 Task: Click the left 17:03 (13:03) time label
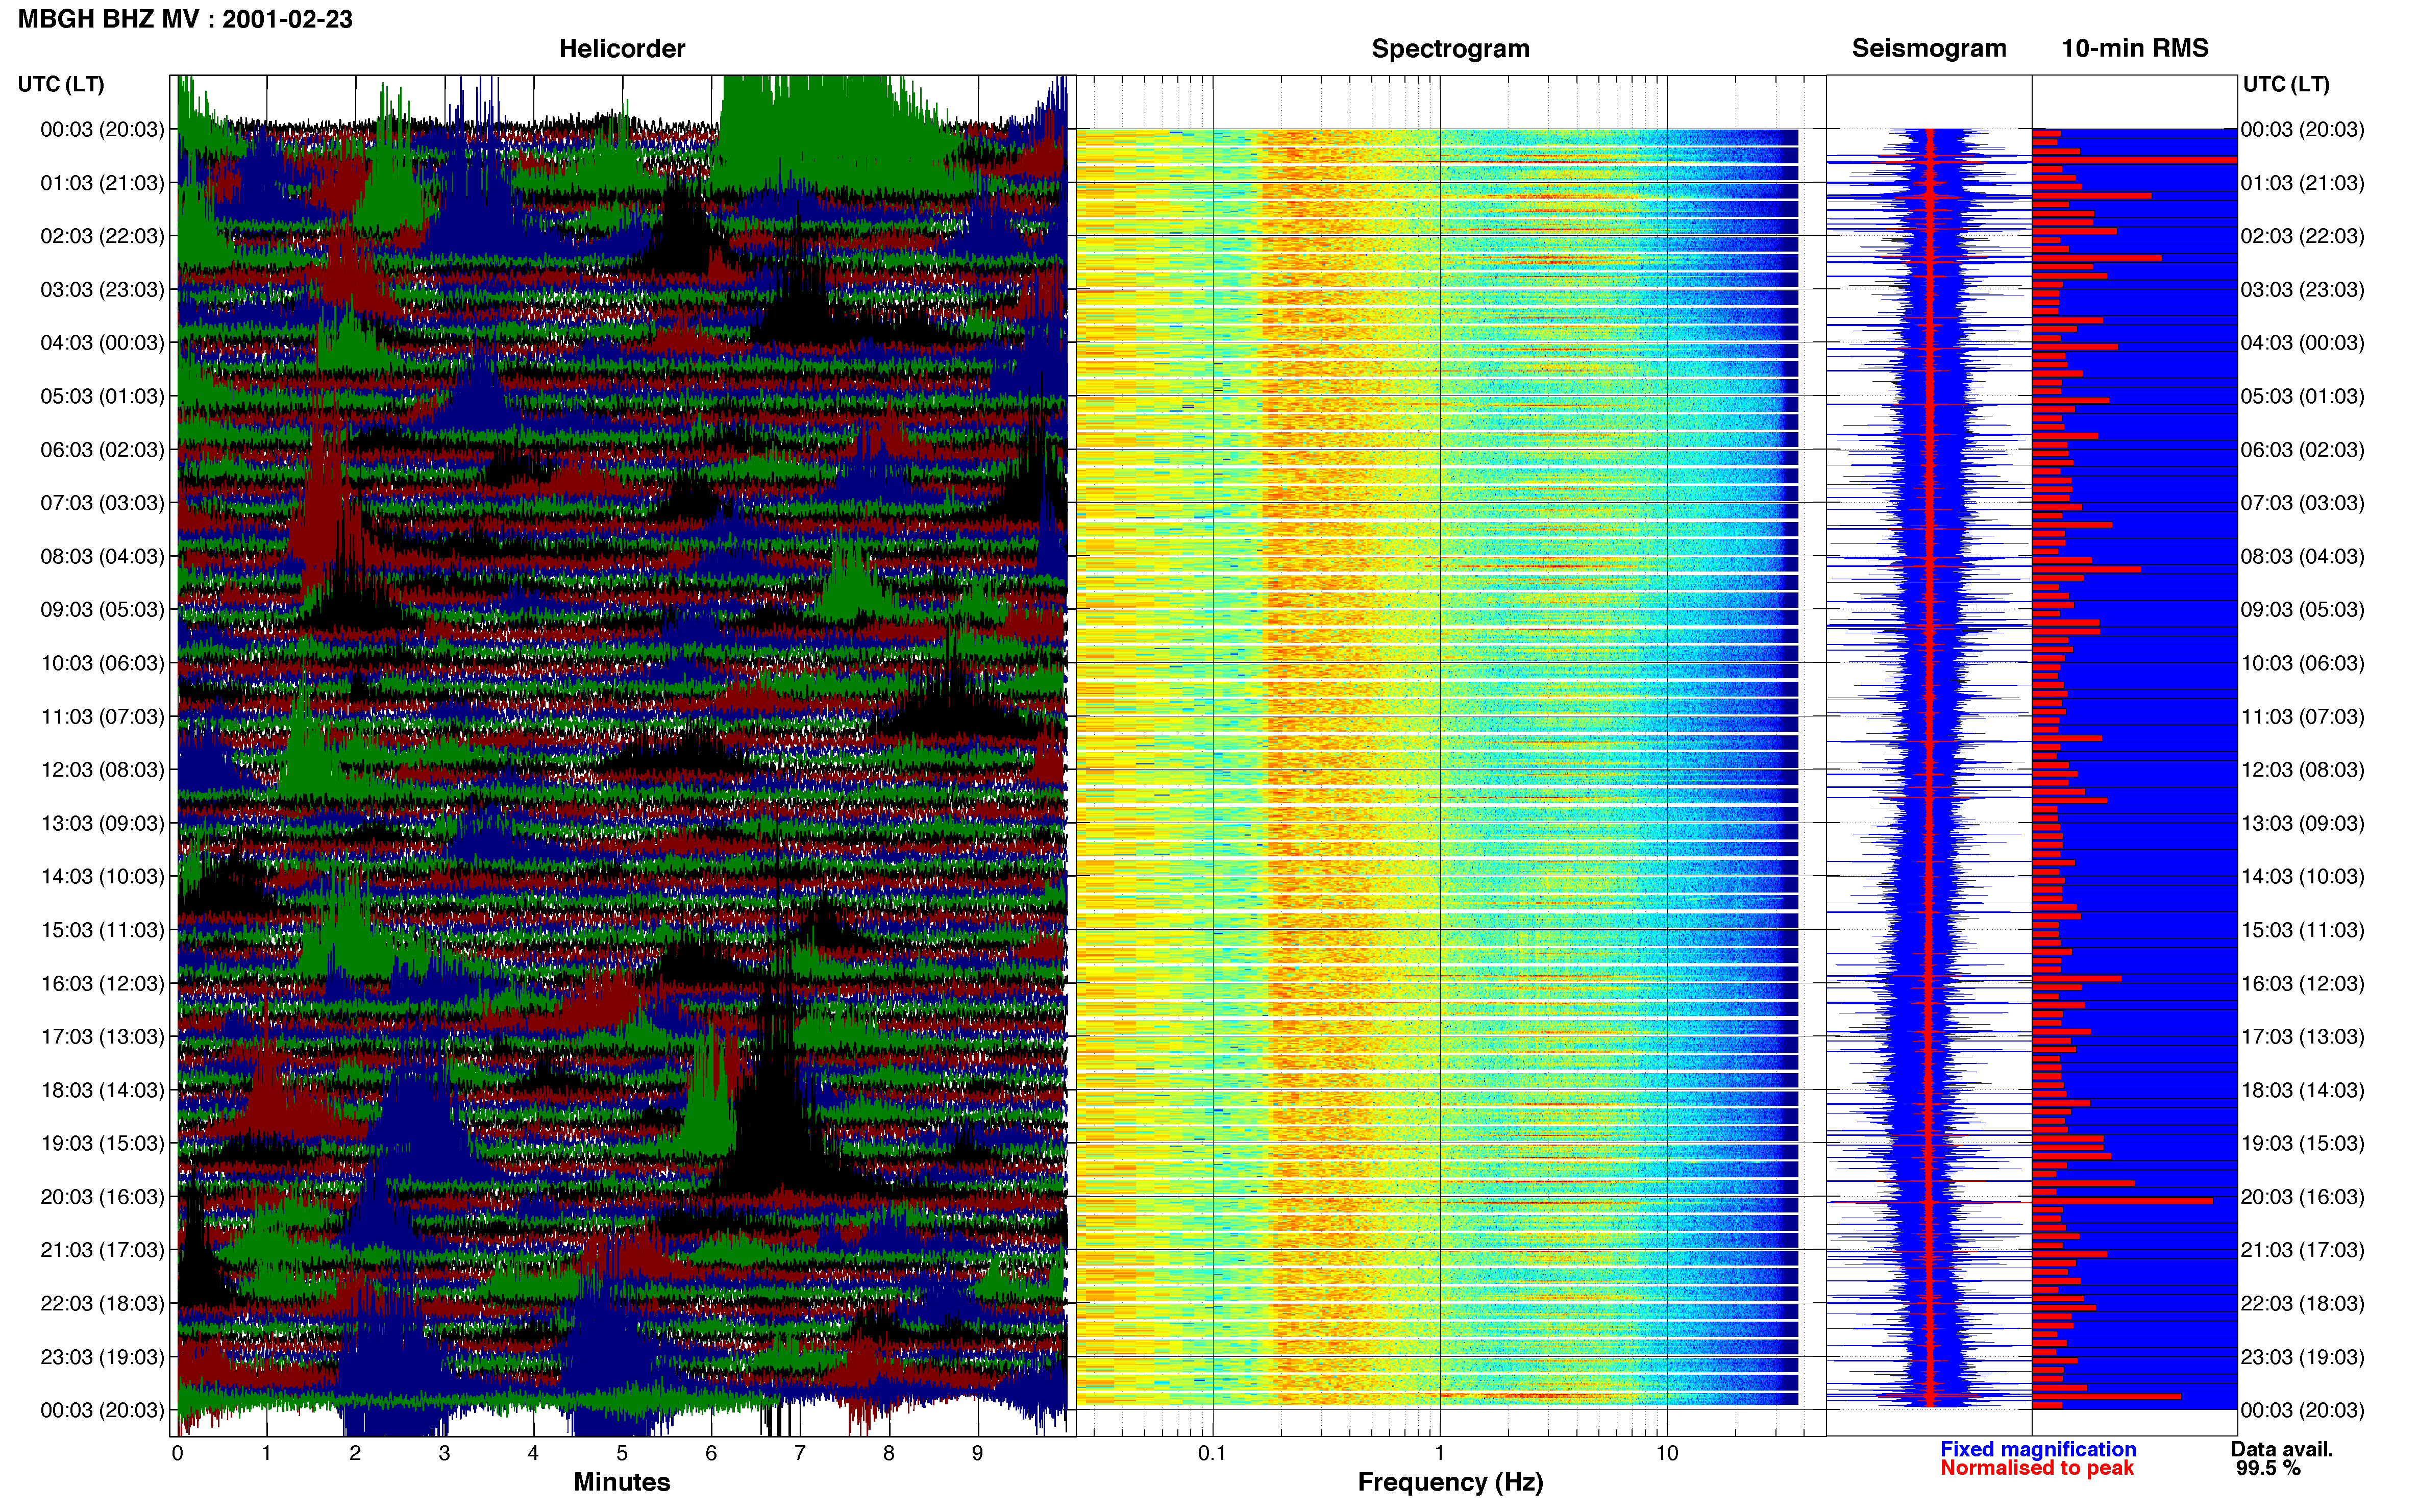pos(102,1037)
